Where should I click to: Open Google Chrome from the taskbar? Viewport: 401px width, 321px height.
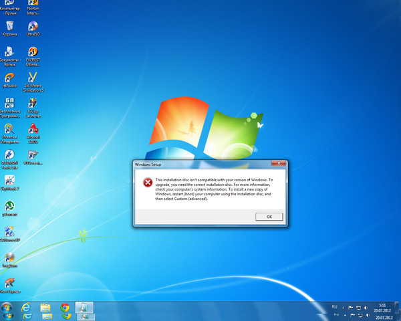tap(65, 308)
